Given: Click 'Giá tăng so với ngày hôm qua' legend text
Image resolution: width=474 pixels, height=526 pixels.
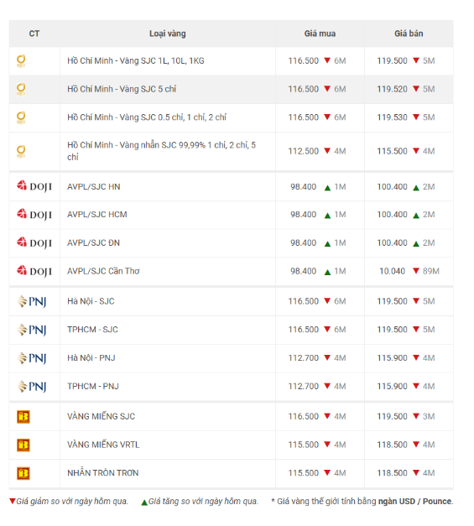Looking at the screenshot, I should tap(203, 501).
